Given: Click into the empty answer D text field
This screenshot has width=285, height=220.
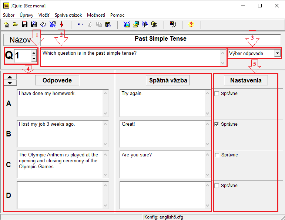Looking at the screenshot, I should tap(59, 195).
